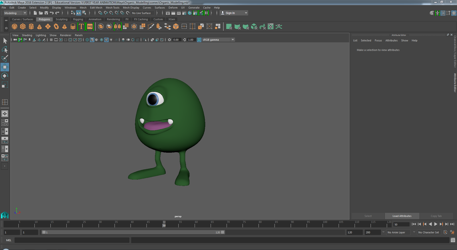Viewport: 457px width, 250px height.
Task: Toggle auto keyframe button near the timeline
Action: [x=445, y=232]
